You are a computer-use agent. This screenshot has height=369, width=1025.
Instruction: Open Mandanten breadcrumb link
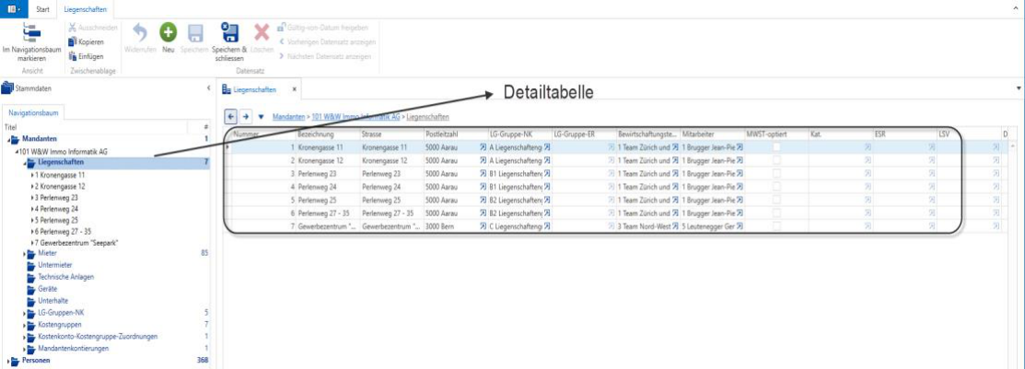pyautogui.click(x=288, y=117)
